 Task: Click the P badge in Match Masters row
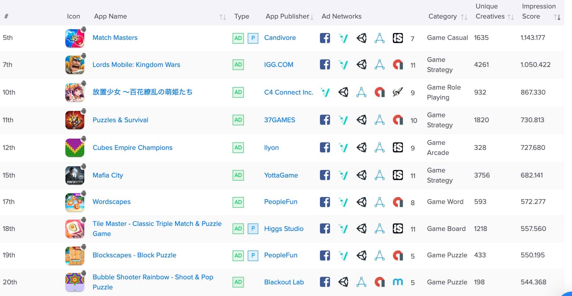coord(253,38)
